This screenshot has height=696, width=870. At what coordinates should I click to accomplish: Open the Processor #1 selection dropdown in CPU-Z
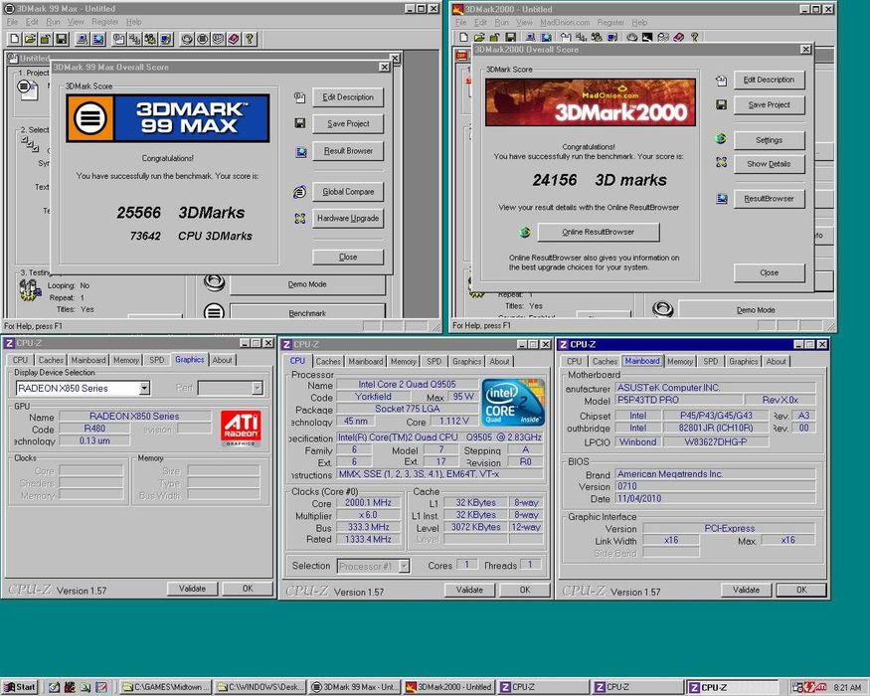point(405,566)
